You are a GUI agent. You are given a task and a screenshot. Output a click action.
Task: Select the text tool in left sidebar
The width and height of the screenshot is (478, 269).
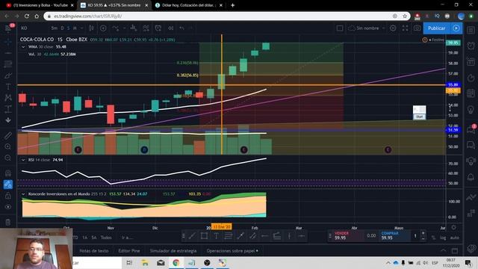pos(8,87)
